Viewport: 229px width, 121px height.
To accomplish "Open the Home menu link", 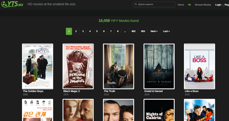I will [181, 5].
